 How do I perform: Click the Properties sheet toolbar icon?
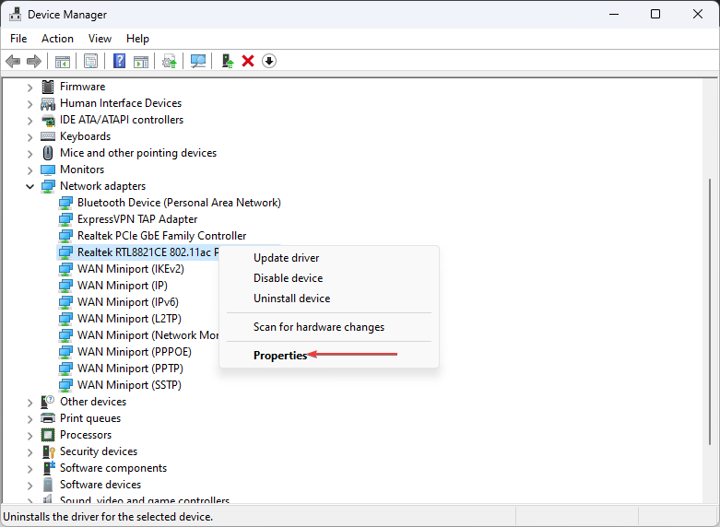(x=91, y=61)
